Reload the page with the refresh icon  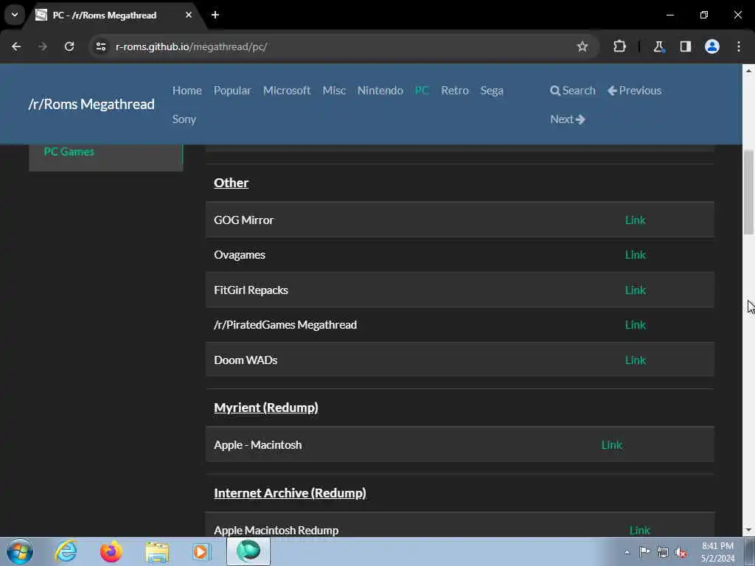point(69,46)
